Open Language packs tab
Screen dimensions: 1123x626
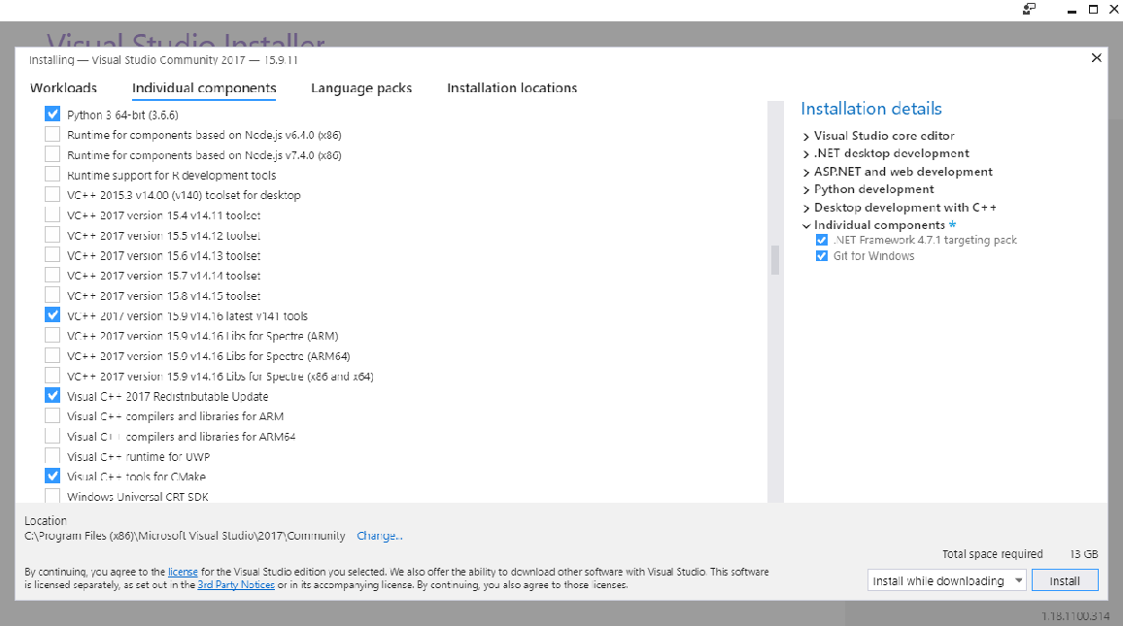361,88
